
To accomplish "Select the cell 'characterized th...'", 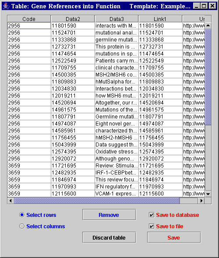I will click(117, 131).
